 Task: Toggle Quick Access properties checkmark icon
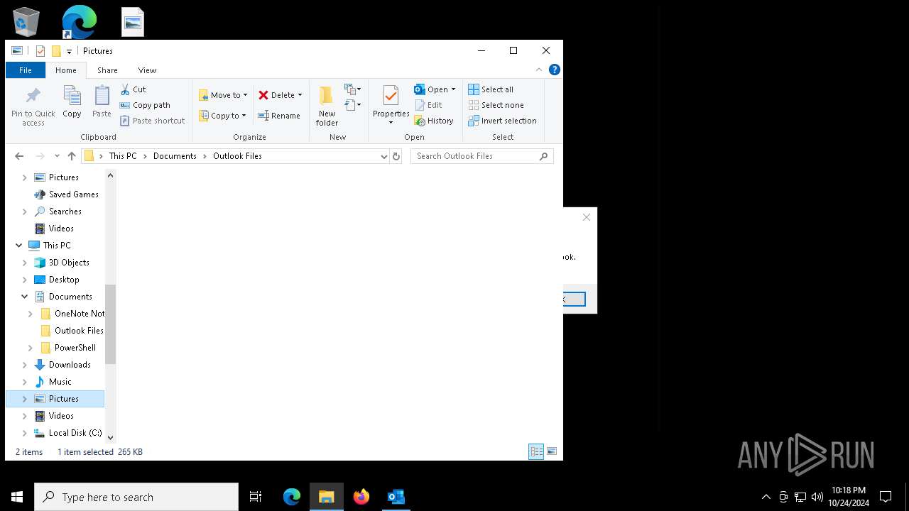[x=40, y=51]
